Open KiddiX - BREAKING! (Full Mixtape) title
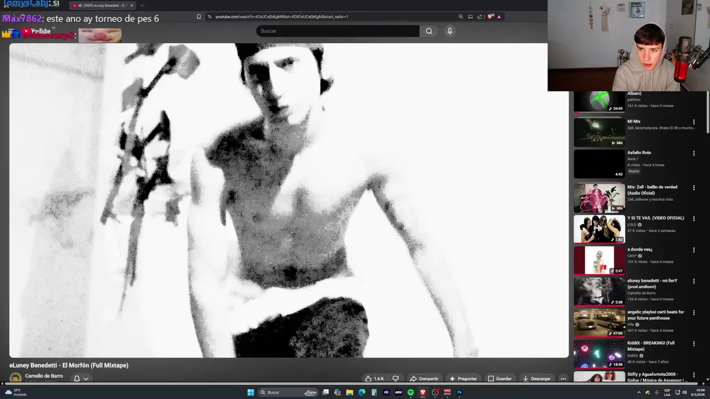710x399 pixels. [x=651, y=346]
